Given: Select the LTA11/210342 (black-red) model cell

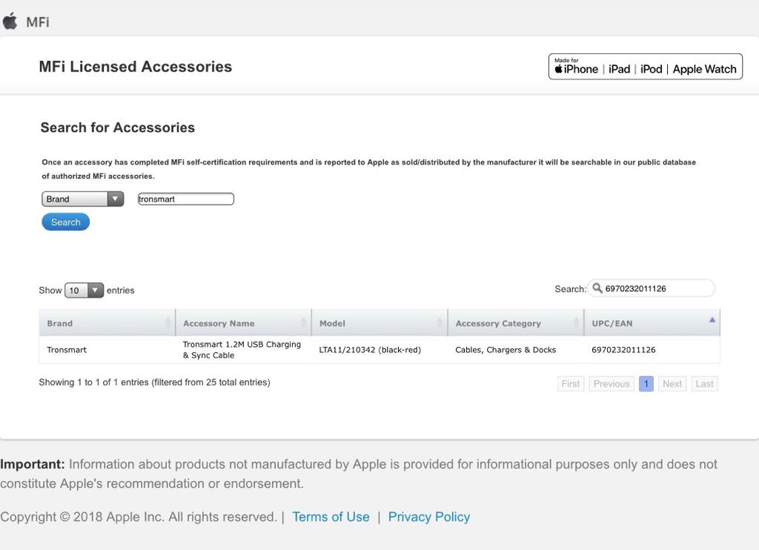Looking at the screenshot, I should coord(379,350).
